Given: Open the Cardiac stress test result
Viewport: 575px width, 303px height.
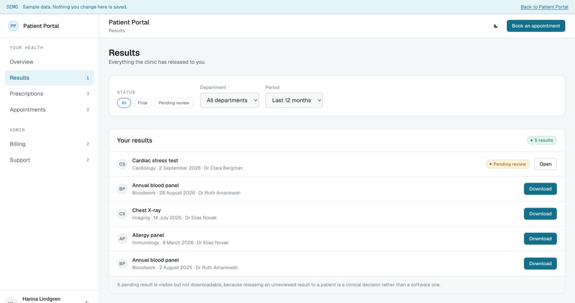Looking at the screenshot, I should point(545,164).
